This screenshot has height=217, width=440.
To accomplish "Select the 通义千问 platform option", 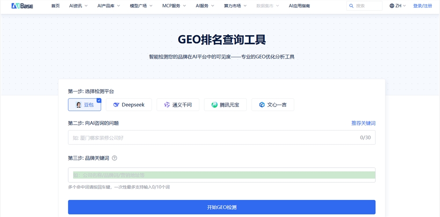I will pyautogui.click(x=178, y=105).
